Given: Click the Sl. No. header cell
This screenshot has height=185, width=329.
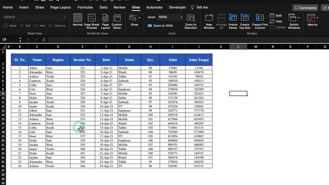Looking at the screenshot, I should click(20, 60).
